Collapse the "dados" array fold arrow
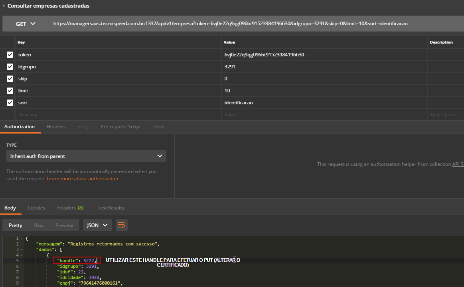The height and width of the screenshot is (287, 464). (22, 249)
